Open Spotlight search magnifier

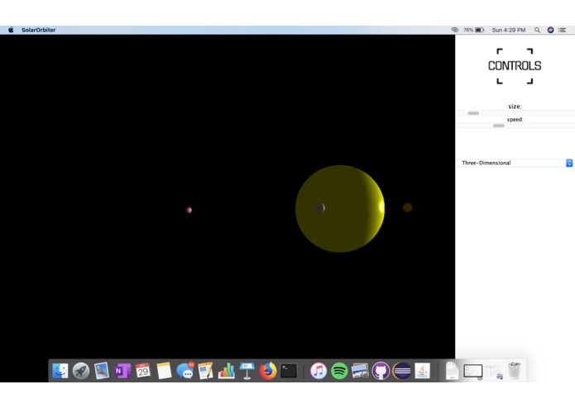pos(537,30)
